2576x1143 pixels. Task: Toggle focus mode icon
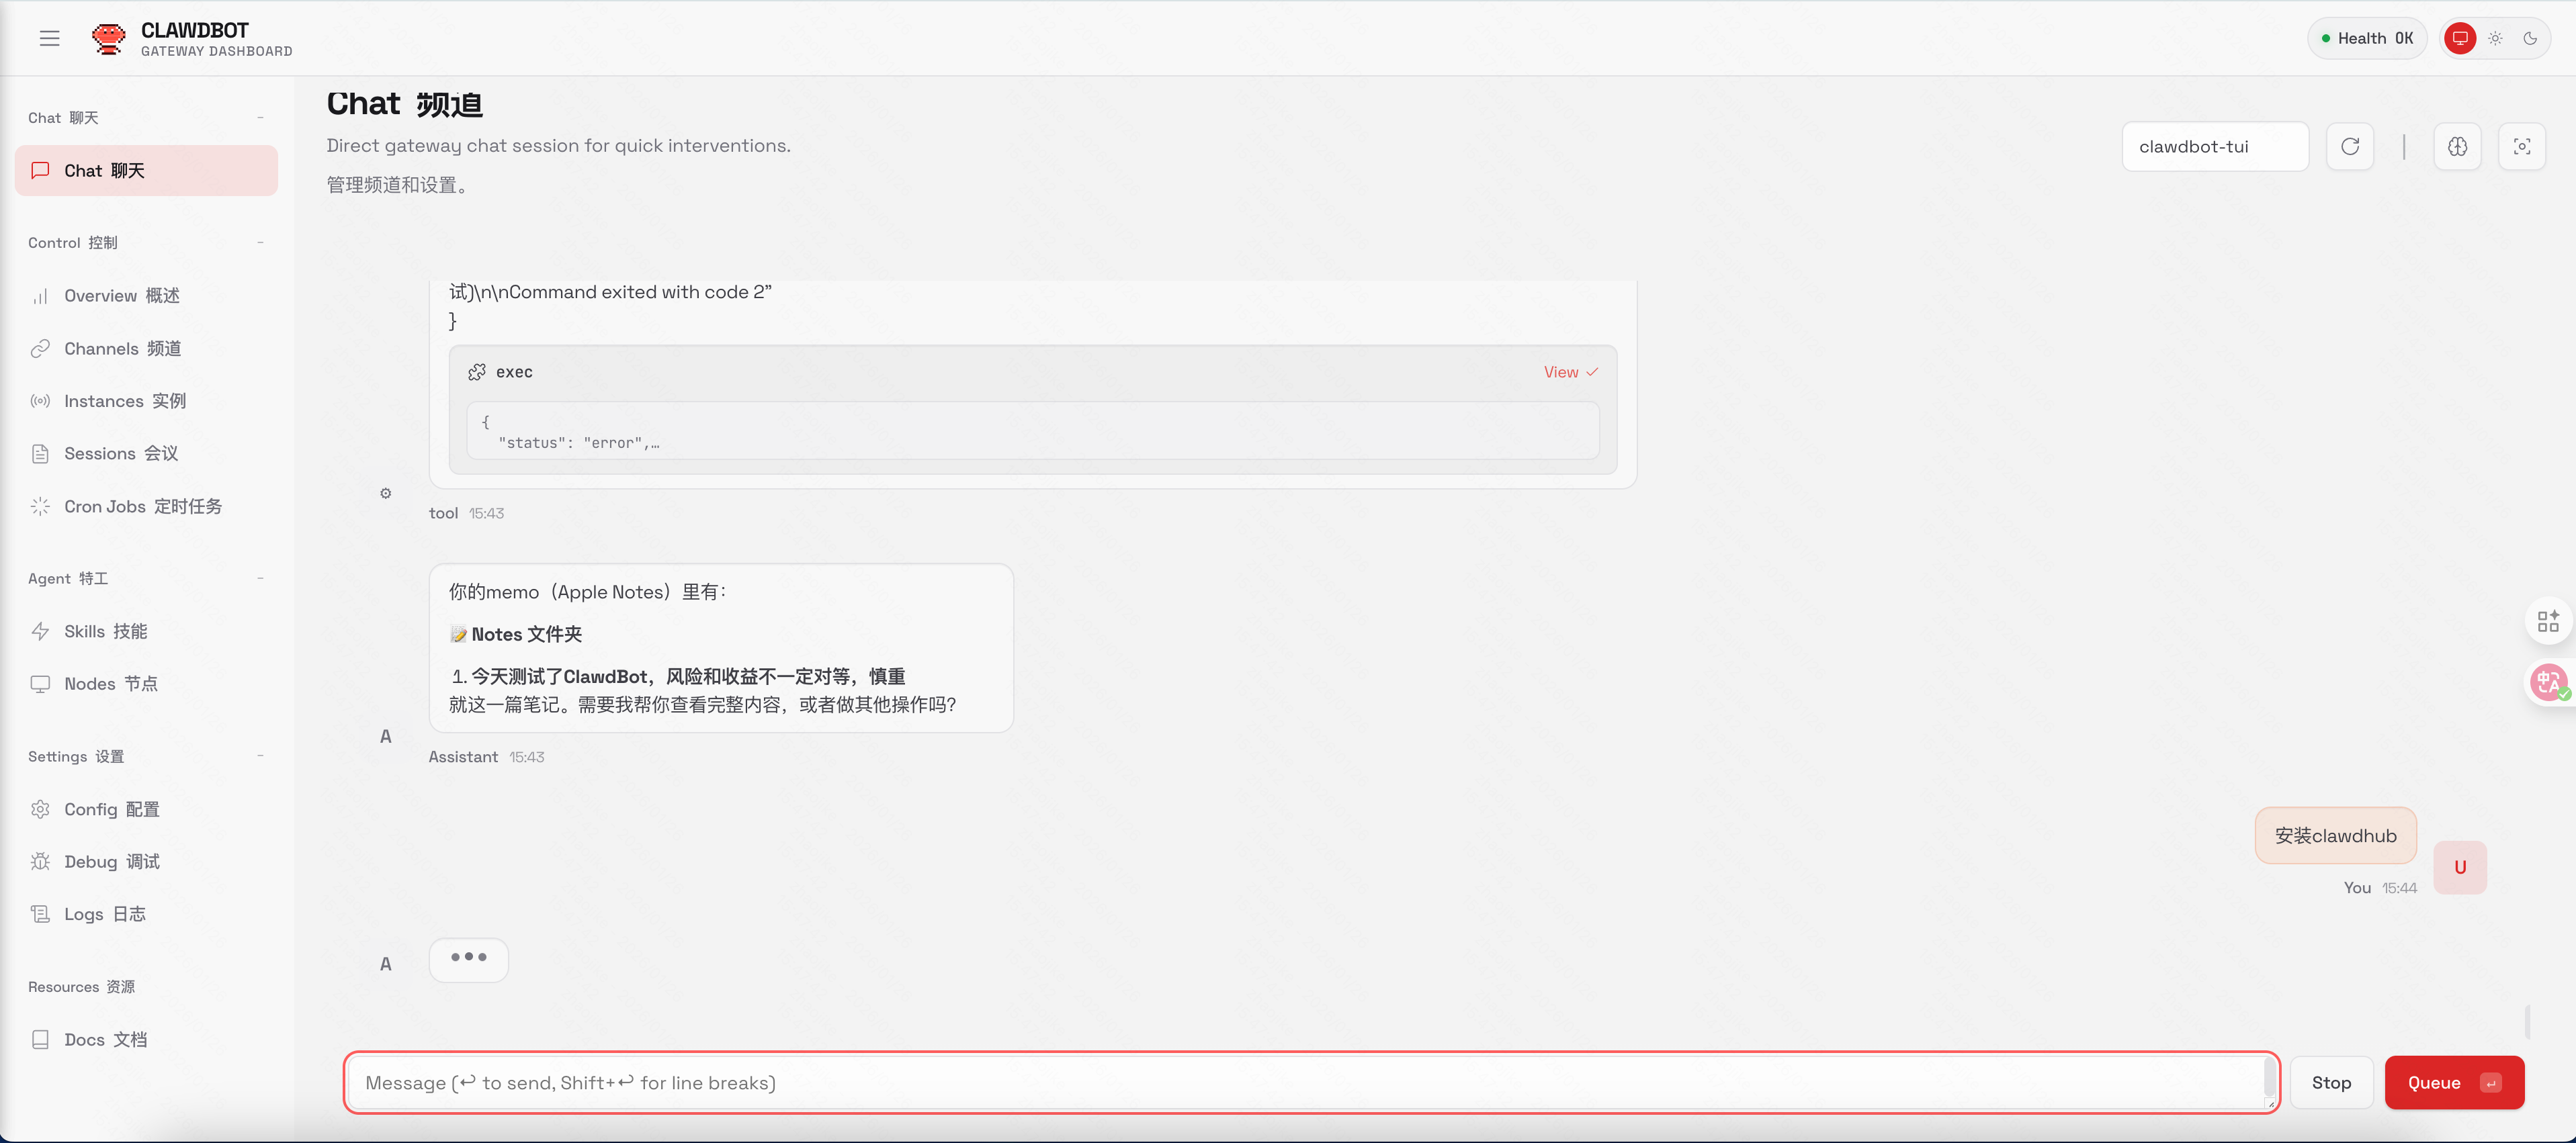2521,147
